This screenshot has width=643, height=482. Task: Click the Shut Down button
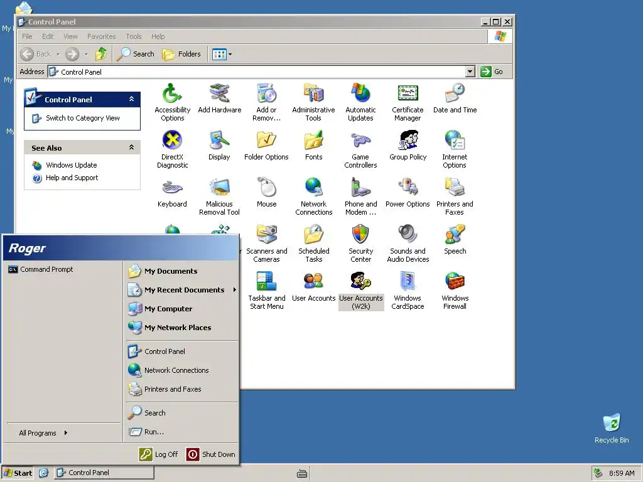pyautogui.click(x=211, y=454)
